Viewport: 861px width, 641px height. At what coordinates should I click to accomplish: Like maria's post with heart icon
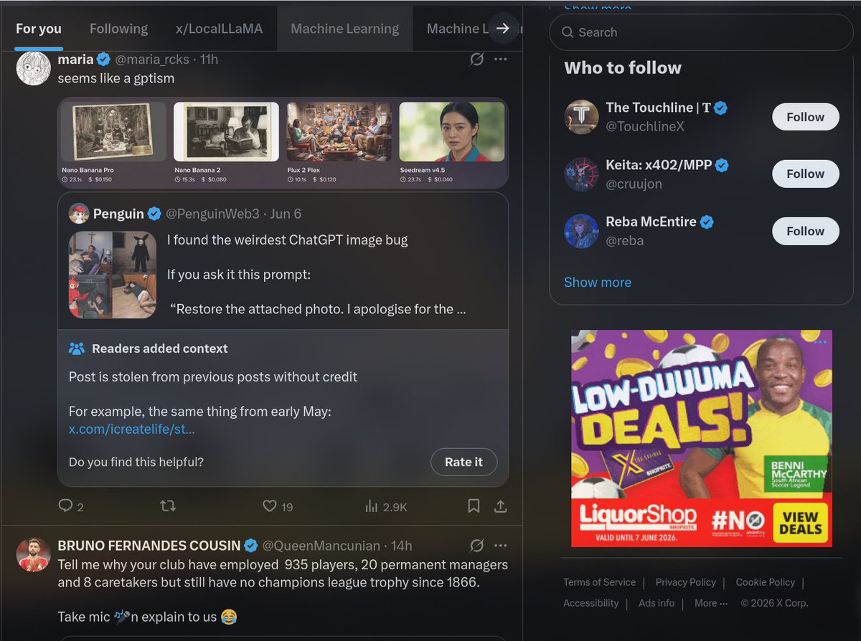[270, 506]
